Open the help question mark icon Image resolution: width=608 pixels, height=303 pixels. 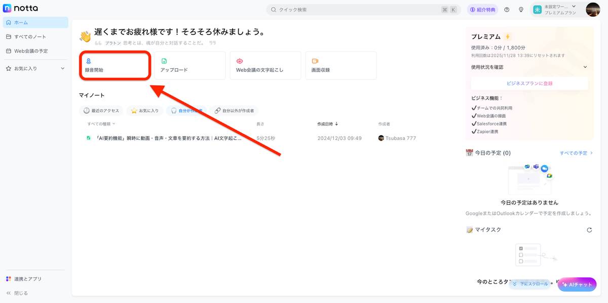click(506, 9)
